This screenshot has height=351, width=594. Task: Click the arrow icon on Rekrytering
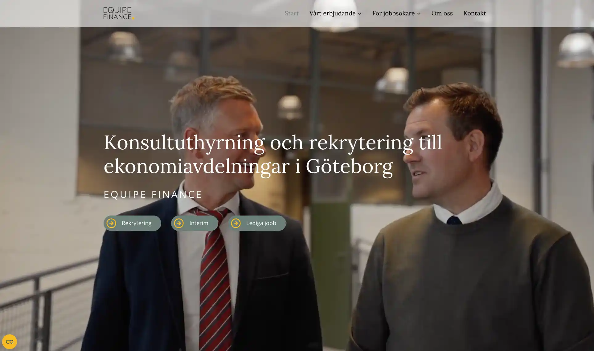pos(111,223)
